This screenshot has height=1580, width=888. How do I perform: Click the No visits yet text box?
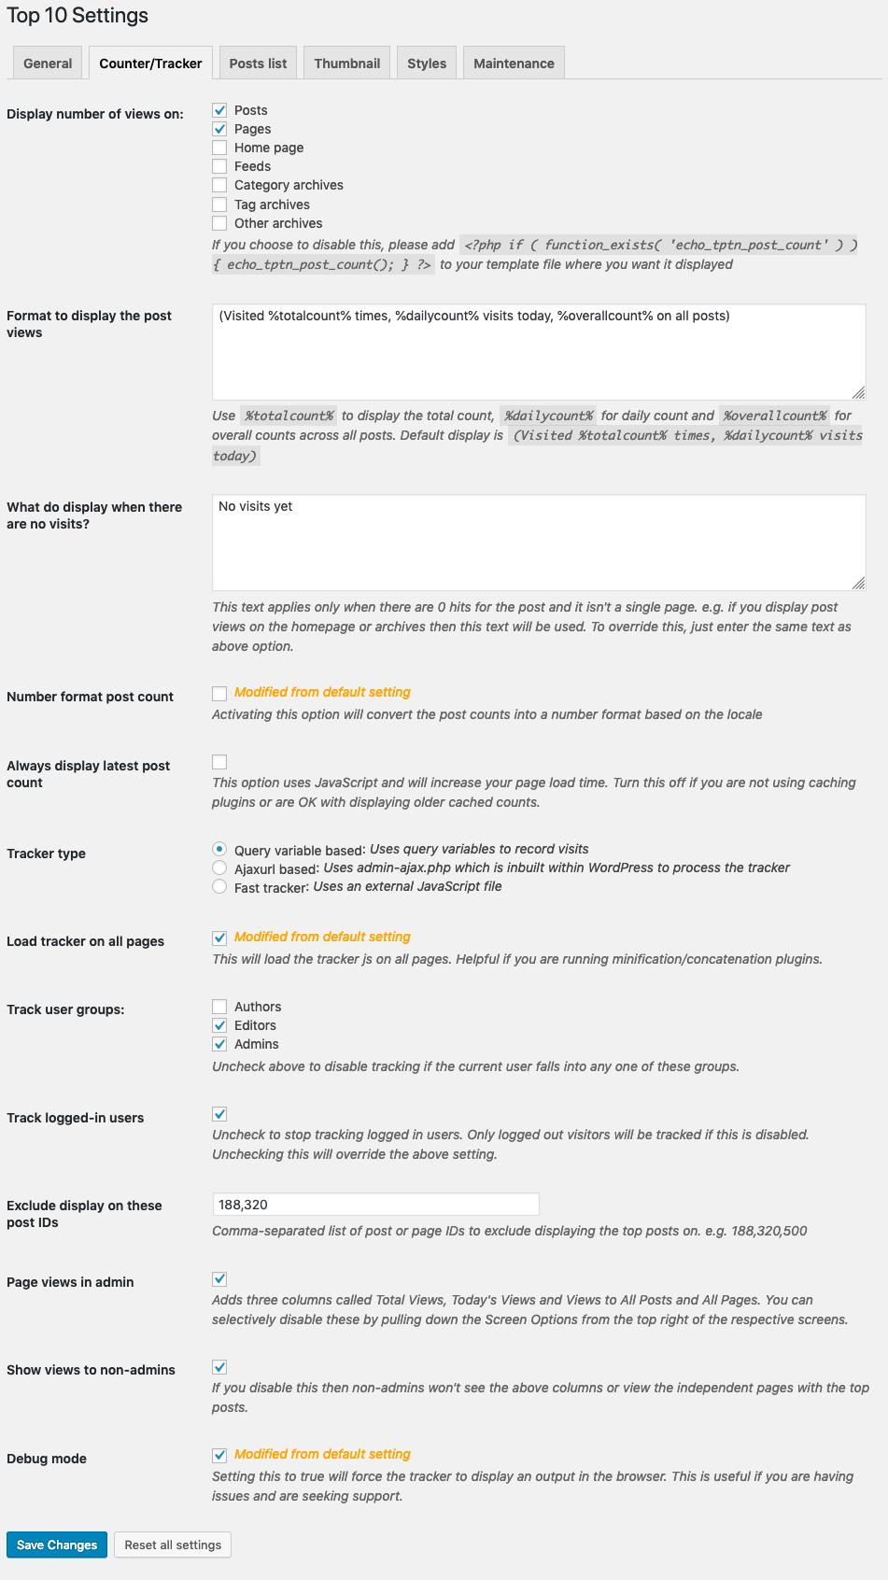(x=539, y=543)
